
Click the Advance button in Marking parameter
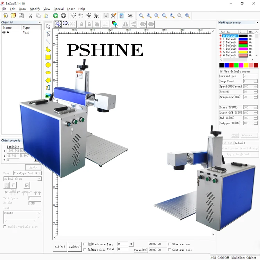249,135
